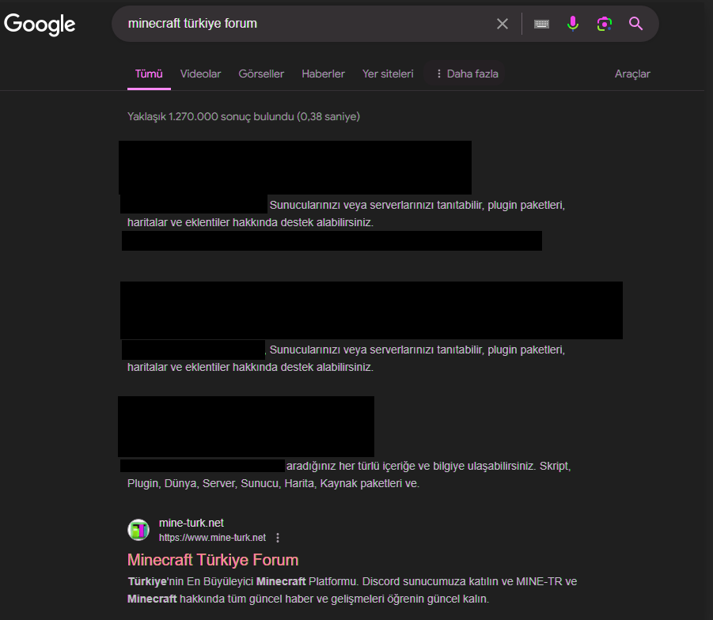Viewport: 713px width, 620px height.
Task: Search by image using camera lens icon
Action: (x=605, y=24)
